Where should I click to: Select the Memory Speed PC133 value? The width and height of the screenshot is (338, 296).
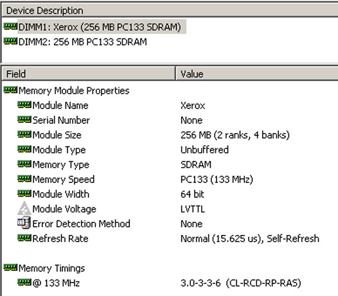(x=217, y=179)
